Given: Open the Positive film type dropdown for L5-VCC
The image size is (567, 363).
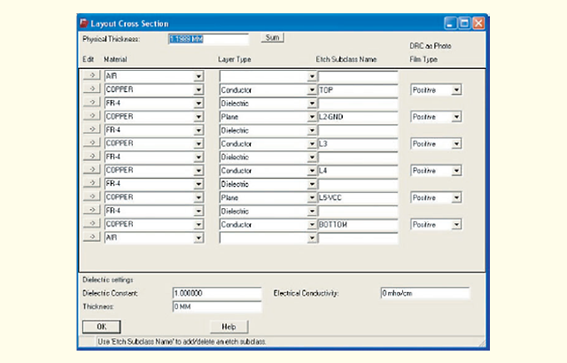Looking at the screenshot, I should (456, 197).
